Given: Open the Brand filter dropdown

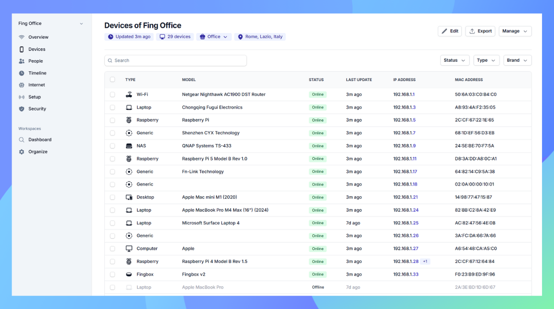Looking at the screenshot, I should coord(517,61).
